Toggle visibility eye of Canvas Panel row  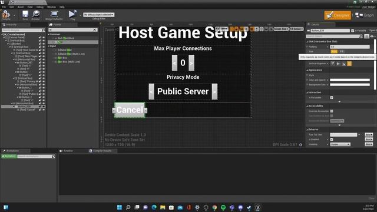[x=44, y=38]
